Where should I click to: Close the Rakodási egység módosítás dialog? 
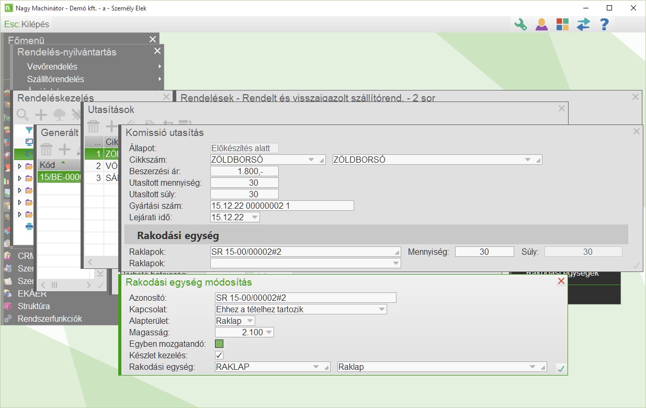point(561,281)
